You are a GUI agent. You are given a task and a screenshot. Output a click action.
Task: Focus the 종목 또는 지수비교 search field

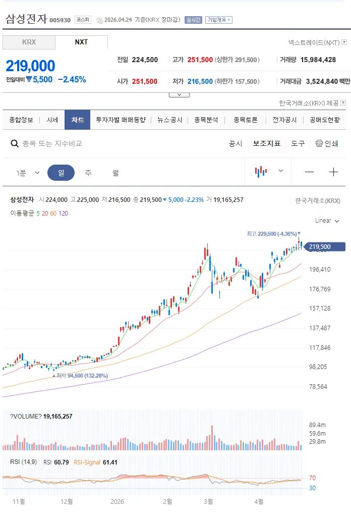(52, 144)
